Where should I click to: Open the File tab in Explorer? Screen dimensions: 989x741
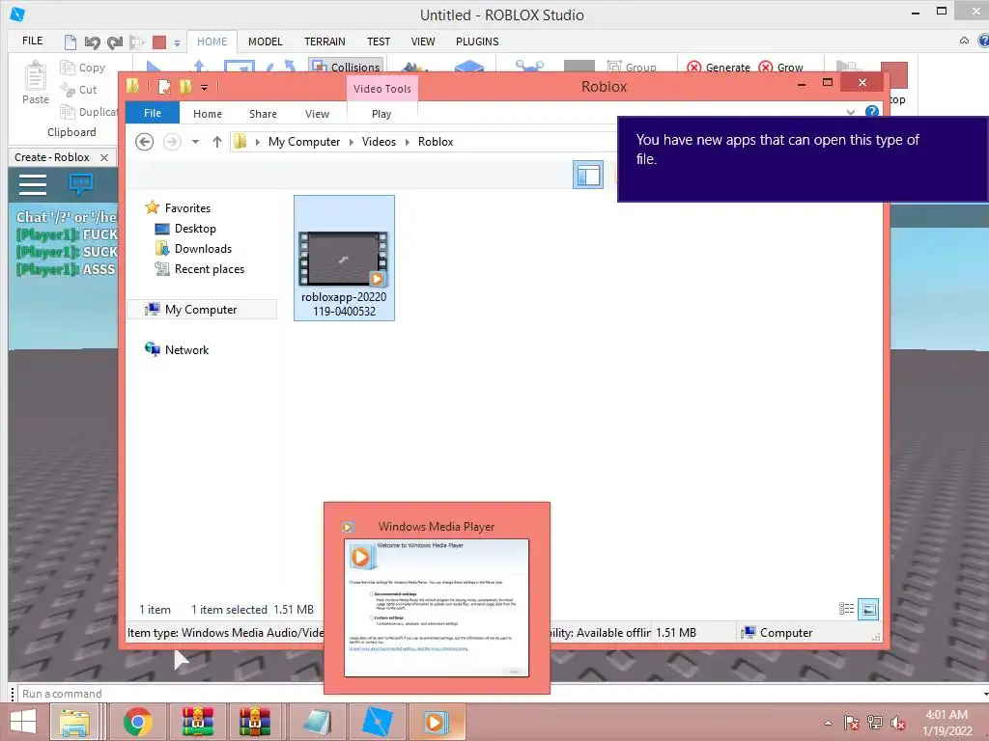tap(153, 113)
